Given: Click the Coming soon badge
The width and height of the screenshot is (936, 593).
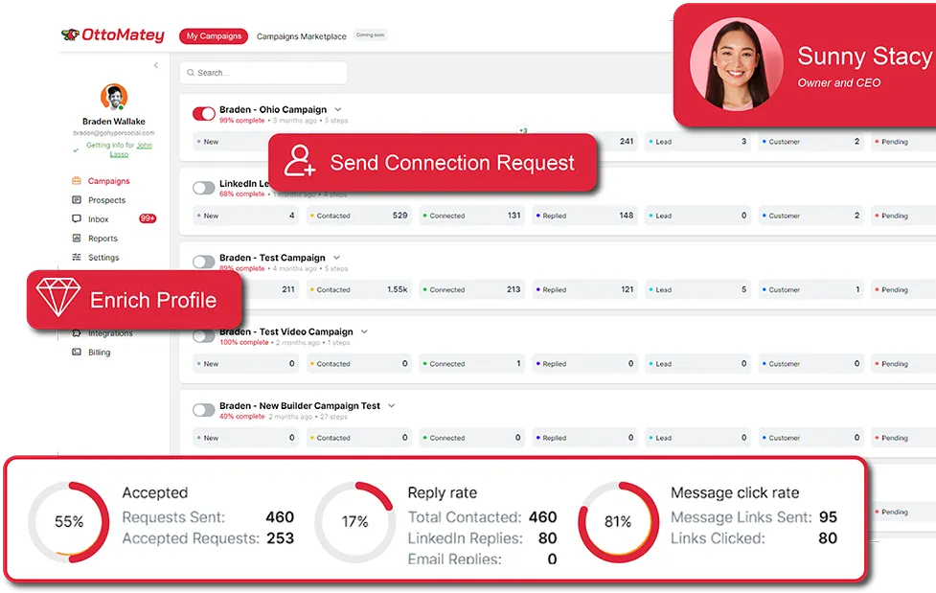Looking at the screenshot, I should pyautogui.click(x=370, y=34).
